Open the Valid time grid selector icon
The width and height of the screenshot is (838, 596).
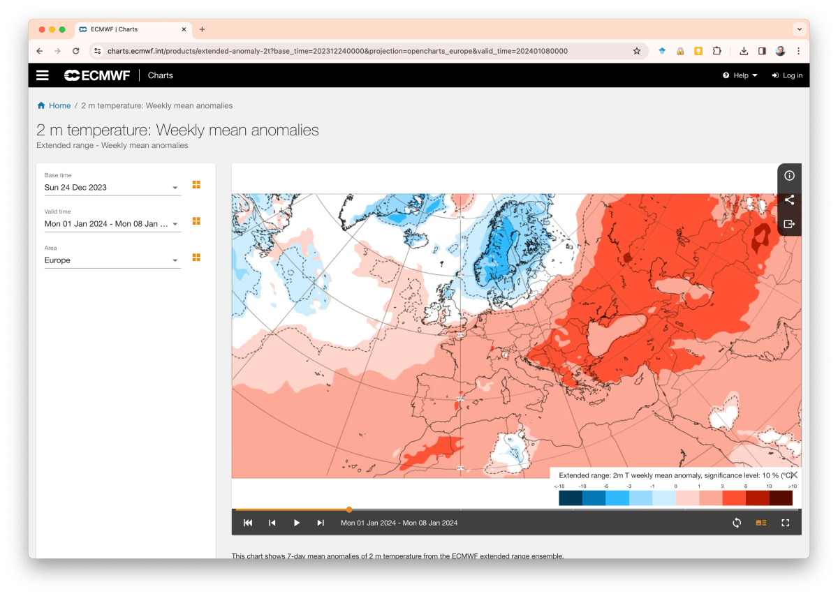196,221
